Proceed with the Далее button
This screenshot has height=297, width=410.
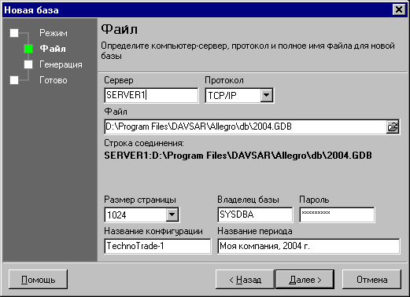click(x=305, y=280)
